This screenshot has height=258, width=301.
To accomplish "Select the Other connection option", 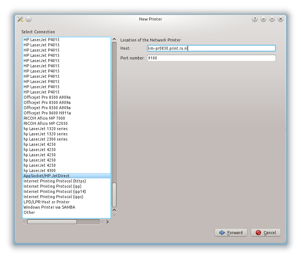I will click(29, 212).
